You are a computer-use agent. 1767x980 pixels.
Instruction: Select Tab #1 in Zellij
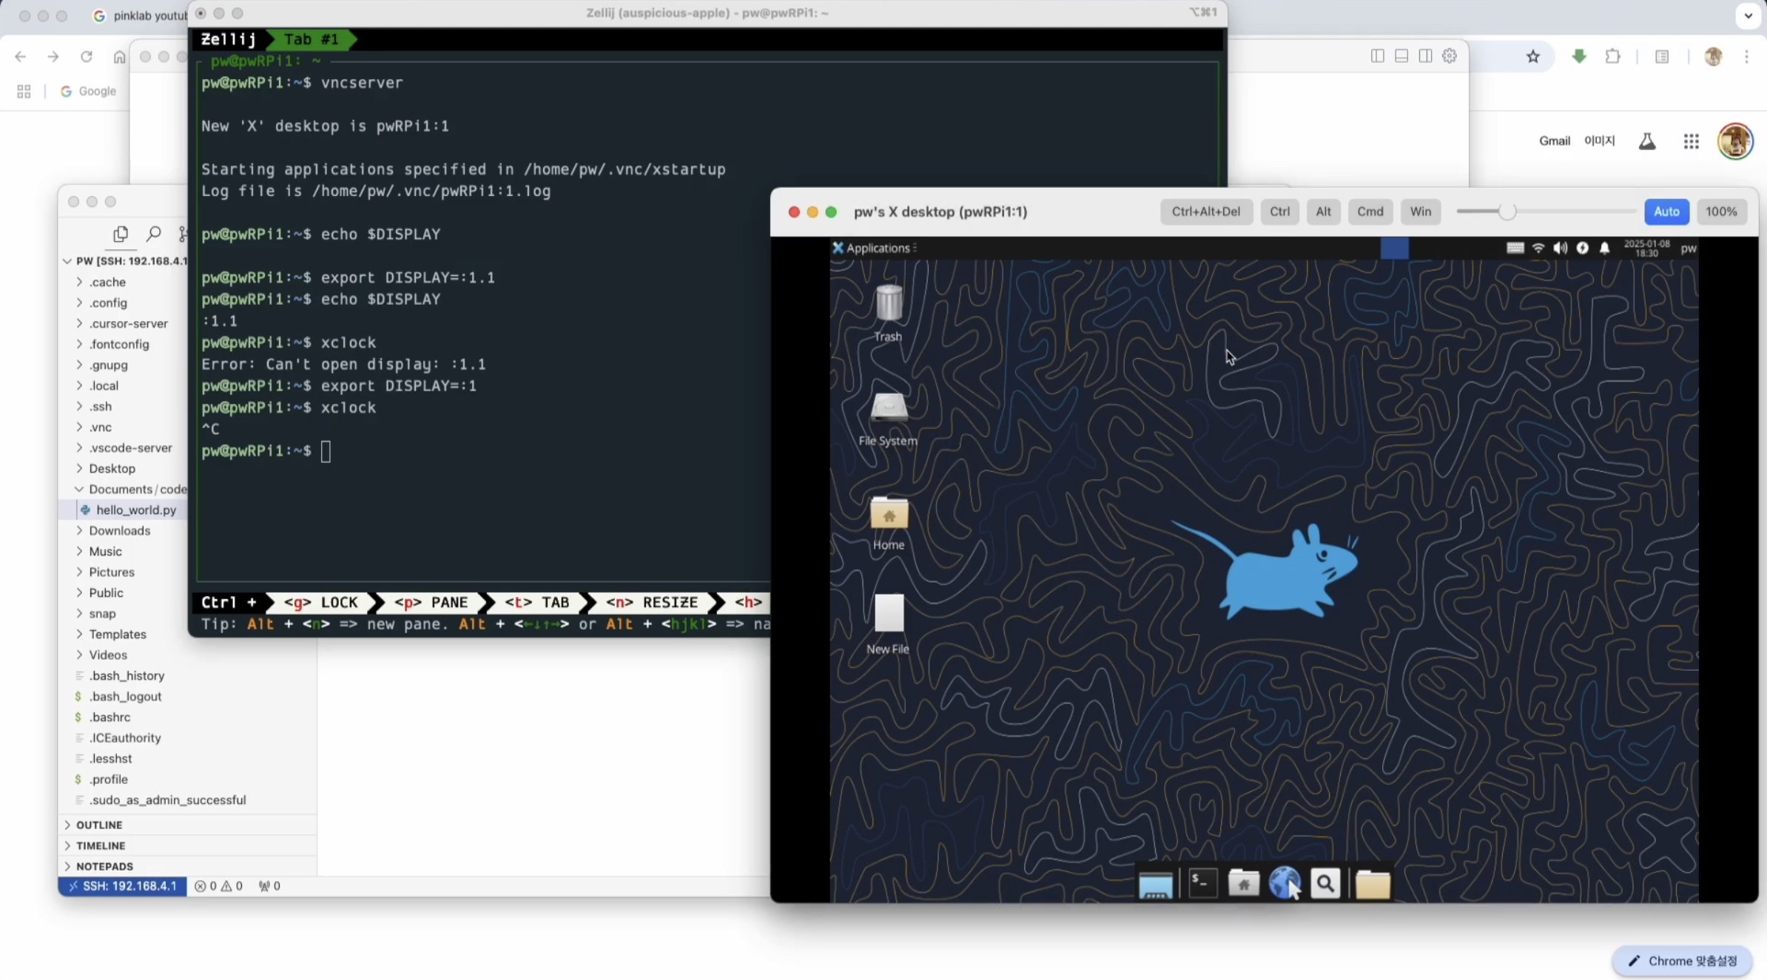coord(311,39)
